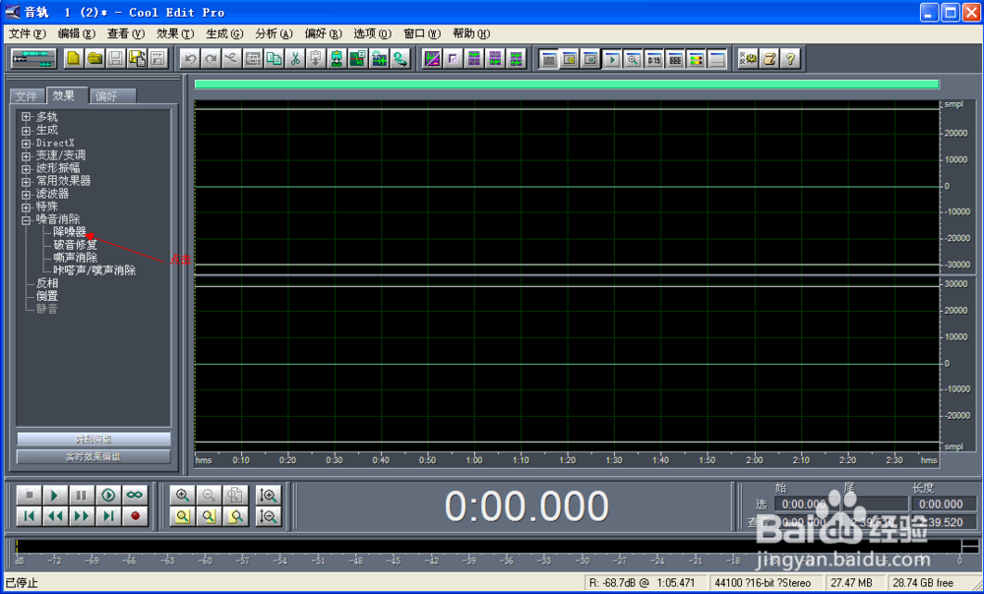This screenshot has width=984, height=594.
Task: Open the 分析(A) menu
Action: 274,33
